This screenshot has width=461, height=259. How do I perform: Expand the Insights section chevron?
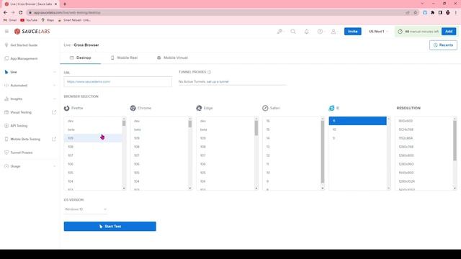(x=55, y=99)
